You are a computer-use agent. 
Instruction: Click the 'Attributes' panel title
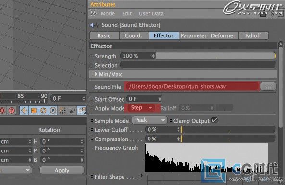[103, 4]
